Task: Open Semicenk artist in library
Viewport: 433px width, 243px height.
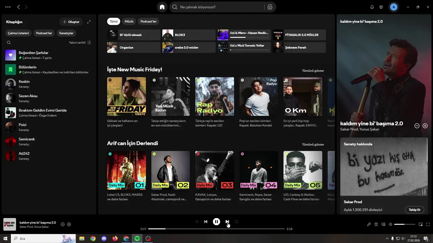Action: tap(49, 141)
